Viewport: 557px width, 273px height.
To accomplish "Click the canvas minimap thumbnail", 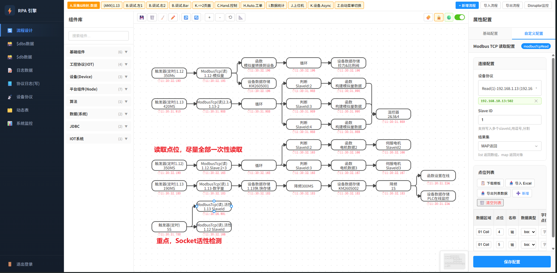I will coord(454,261).
